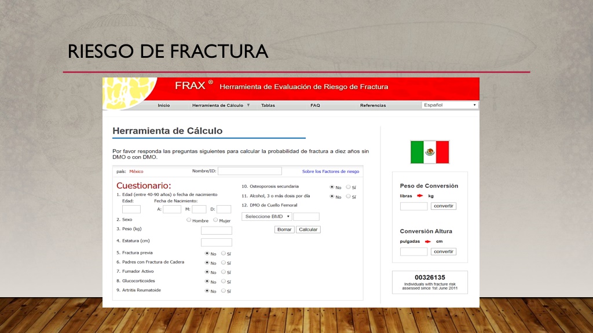Choose Sí for Alcohol 3 o más dosis
The width and height of the screenshot is (593, 333).
coord(348,197)
